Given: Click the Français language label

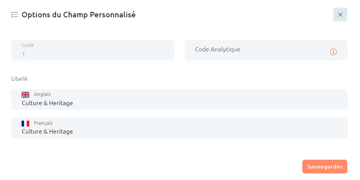Looking at the screenshot, I should point(43,123).
